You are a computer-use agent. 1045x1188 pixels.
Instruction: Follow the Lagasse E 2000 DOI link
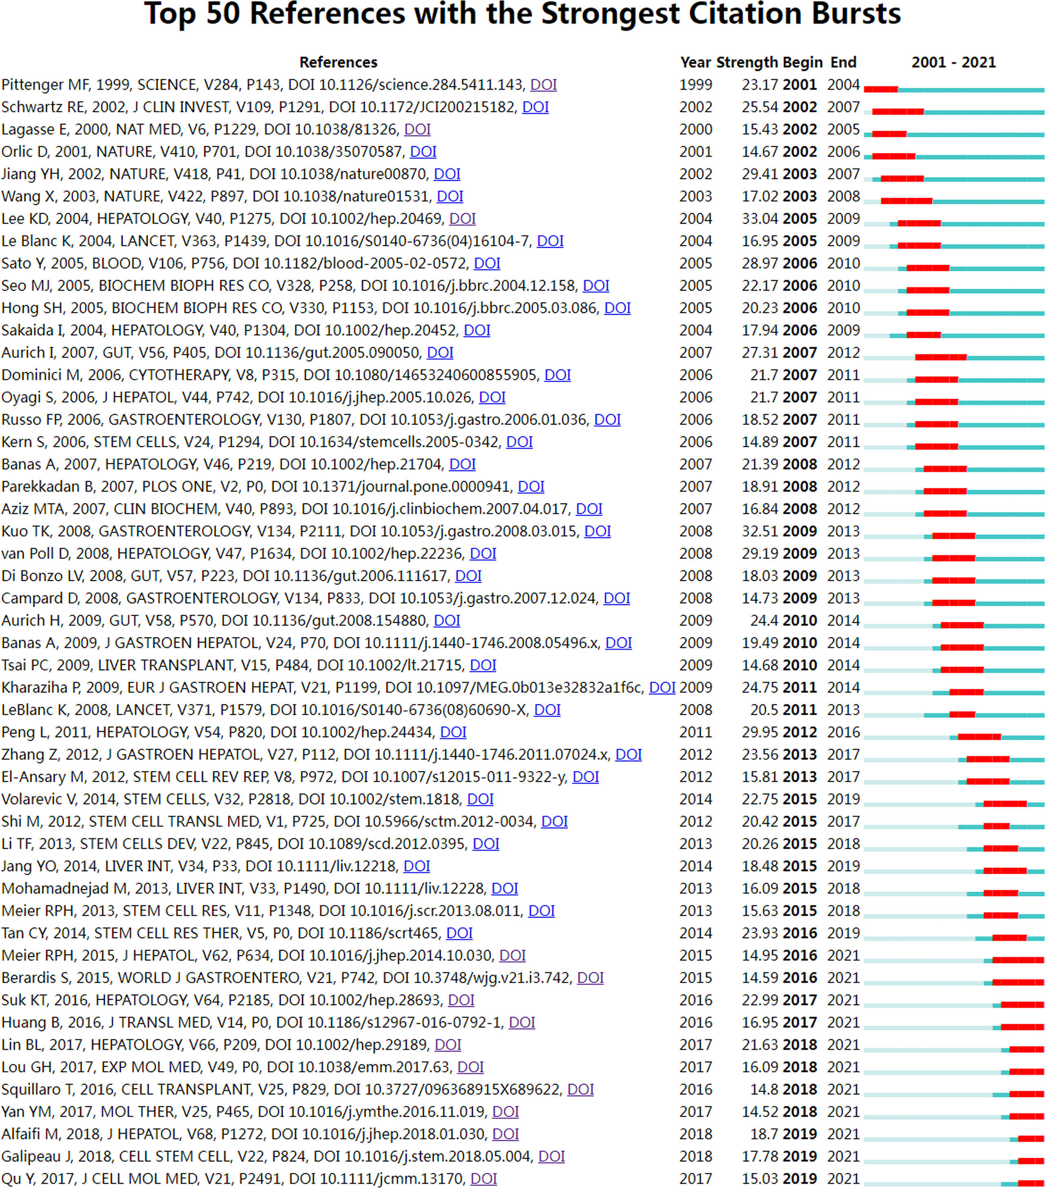pyautogui.click(x=417, y=129)
